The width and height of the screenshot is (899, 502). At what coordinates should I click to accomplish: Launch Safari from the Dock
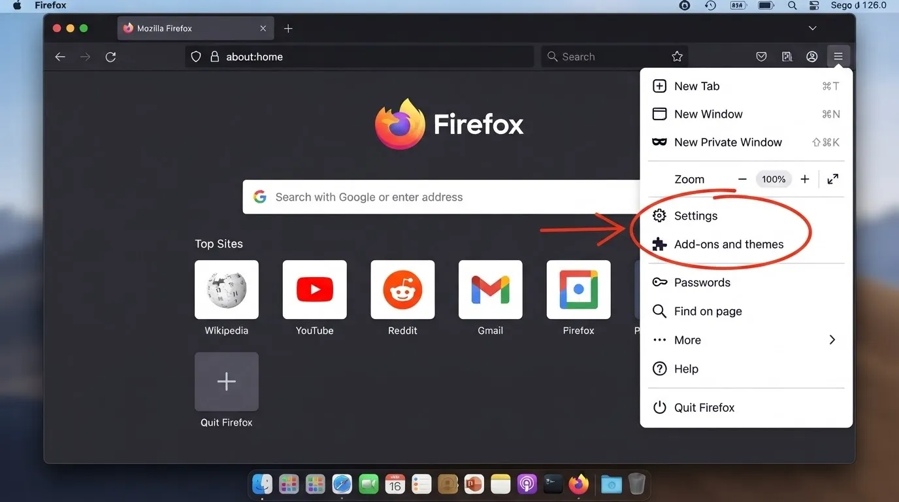(x=342, y=484)
